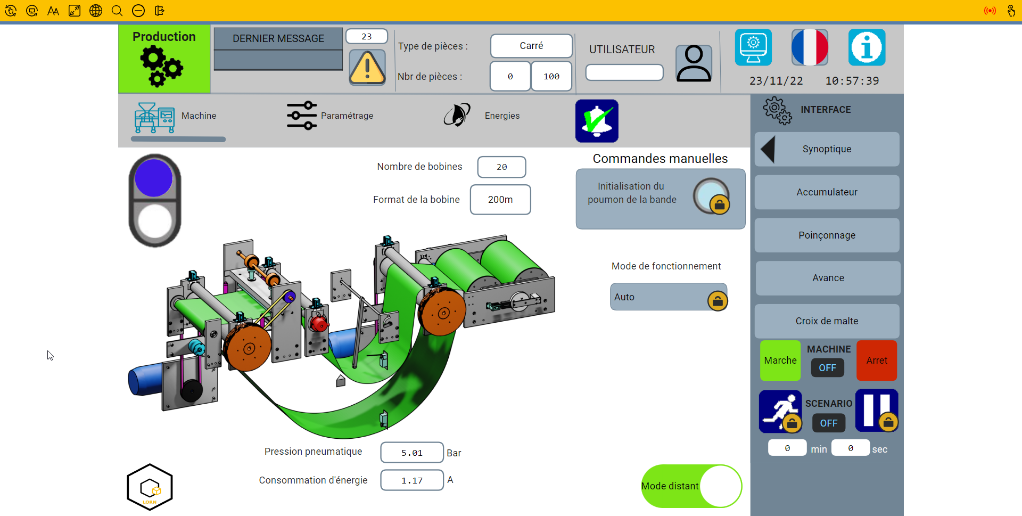Click the Nombre de bobines input field
Screen dimensions: 1022x516
pyautogui.click(x=501, y=167)
